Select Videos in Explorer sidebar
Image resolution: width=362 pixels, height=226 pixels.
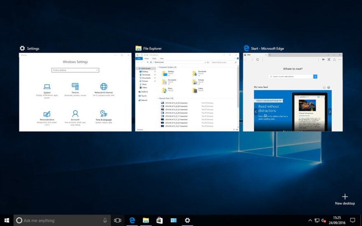coord(144,88)
